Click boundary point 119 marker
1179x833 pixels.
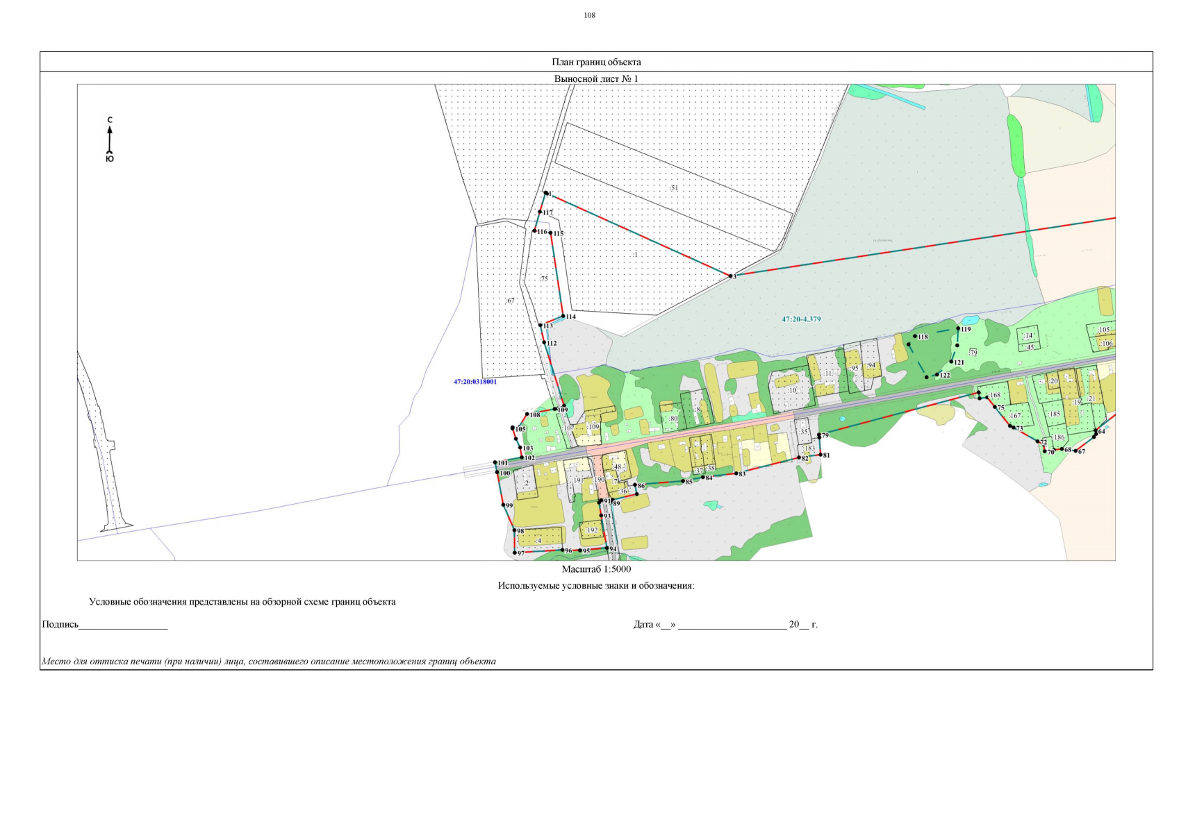[x=958, y=329]
